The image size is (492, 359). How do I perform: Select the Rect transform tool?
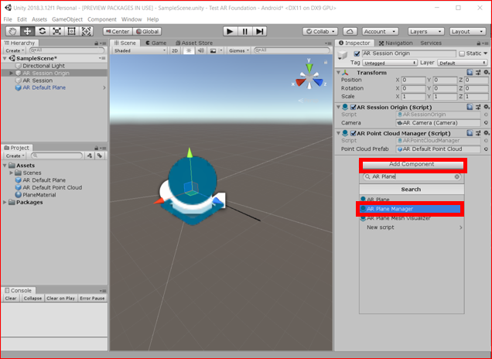tap(71, 32)
